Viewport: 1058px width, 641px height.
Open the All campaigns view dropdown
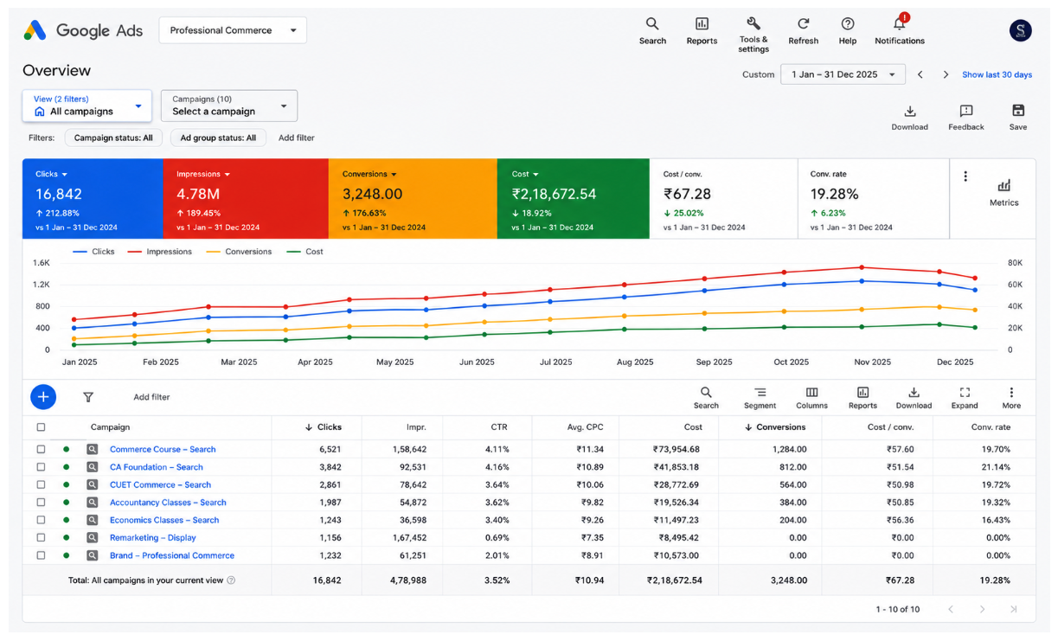pyautogui.click(x=87, y=106)
